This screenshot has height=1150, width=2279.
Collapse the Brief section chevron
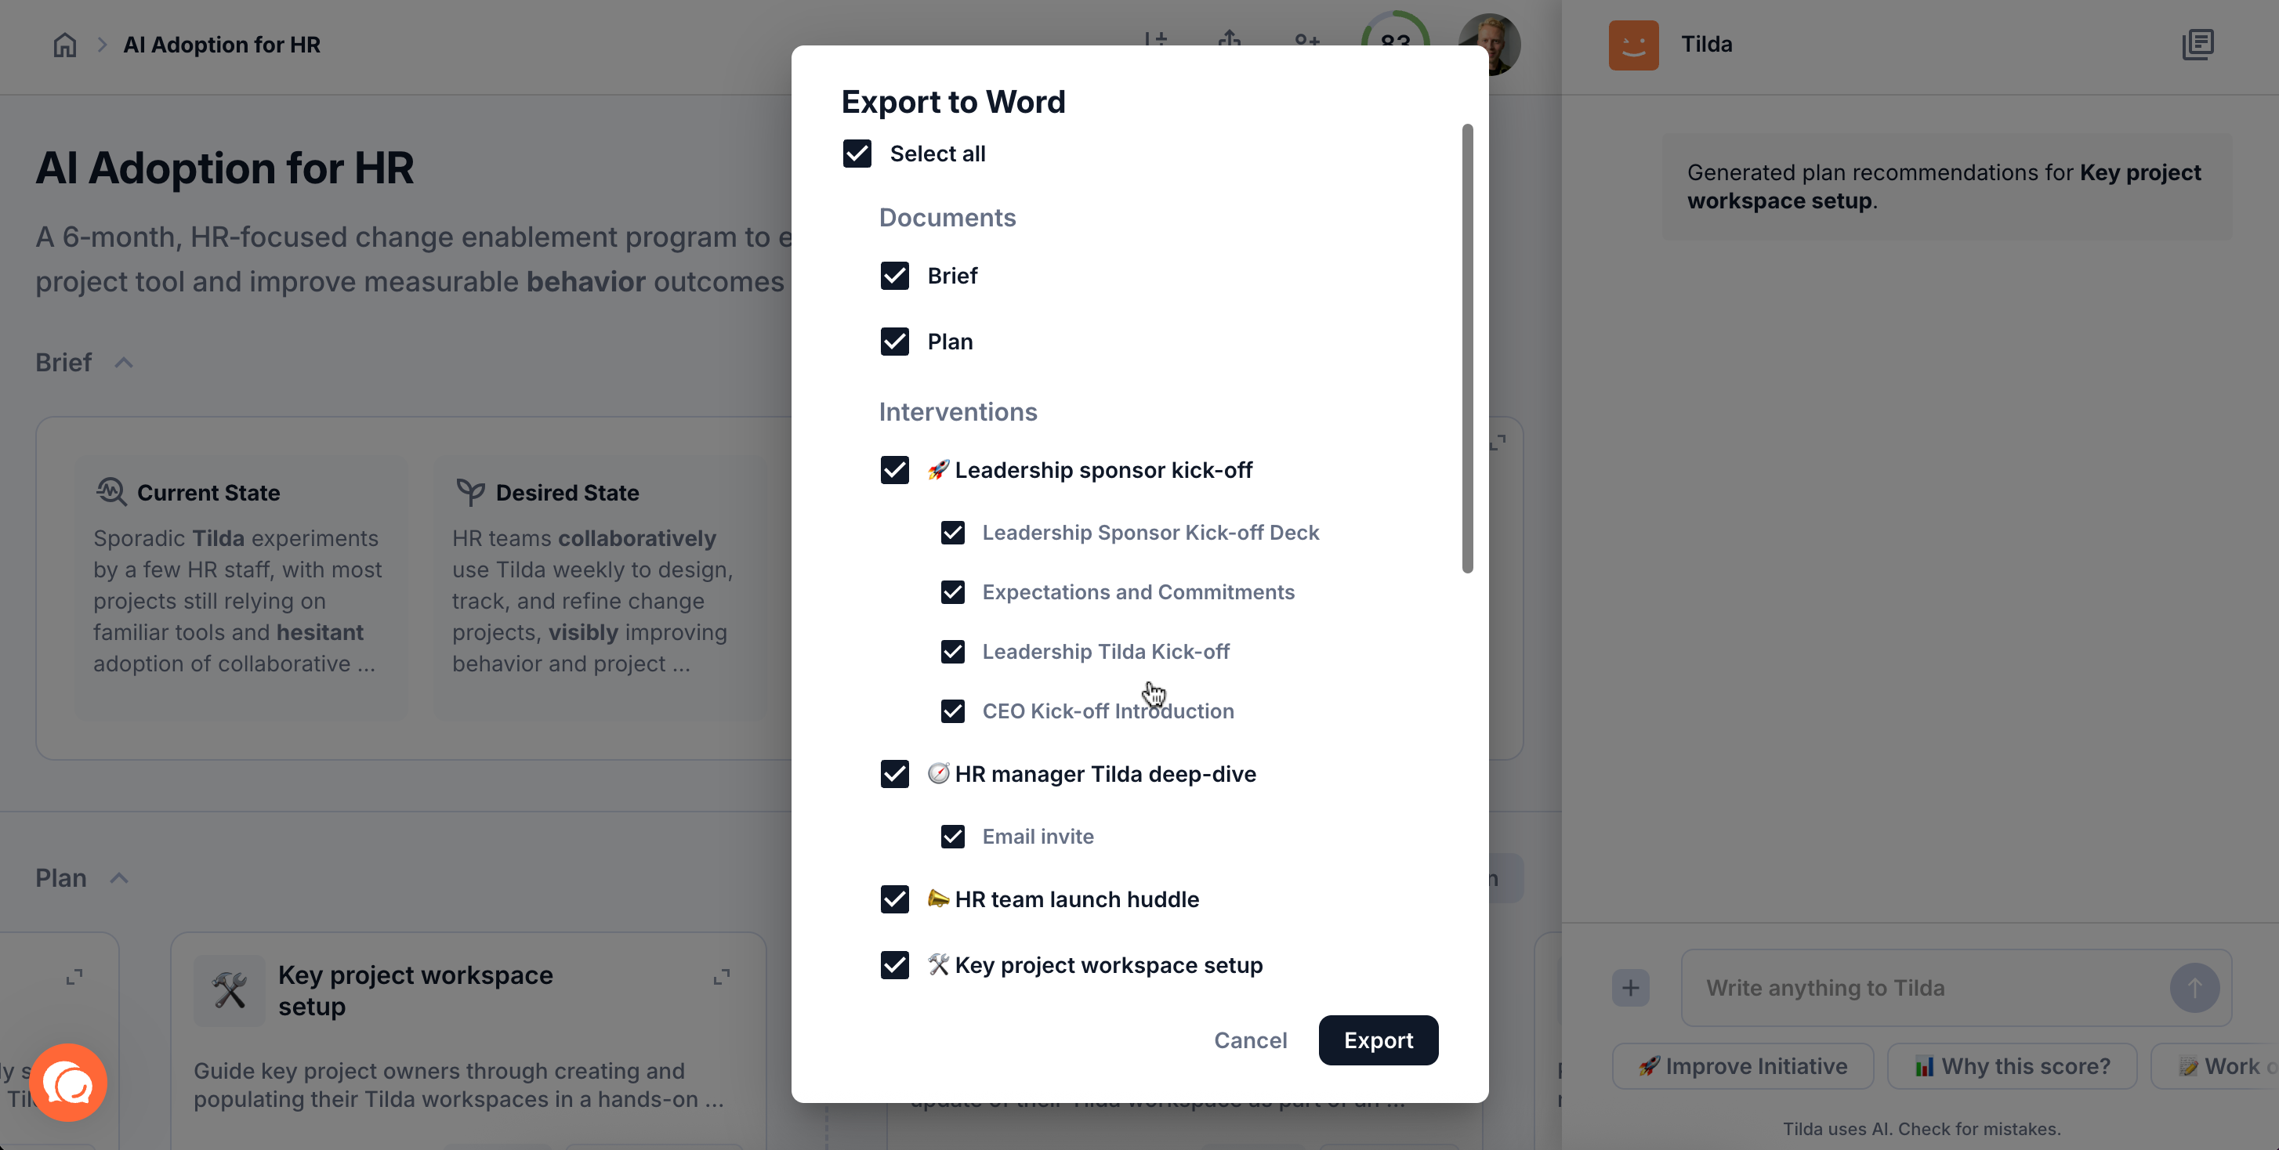coord(124,363)
